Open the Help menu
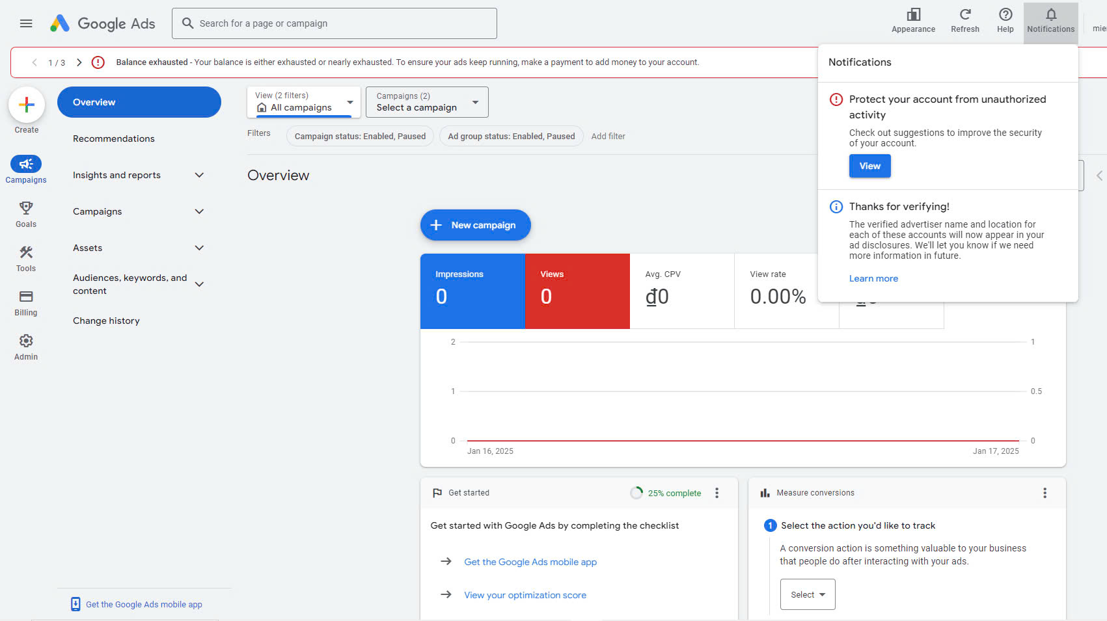The height and width of the screenshot is (621, 1107). pyautogui.click(x=1005, y=21)
